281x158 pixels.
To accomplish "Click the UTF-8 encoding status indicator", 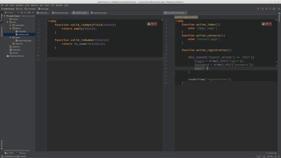I will pos(270,156).
